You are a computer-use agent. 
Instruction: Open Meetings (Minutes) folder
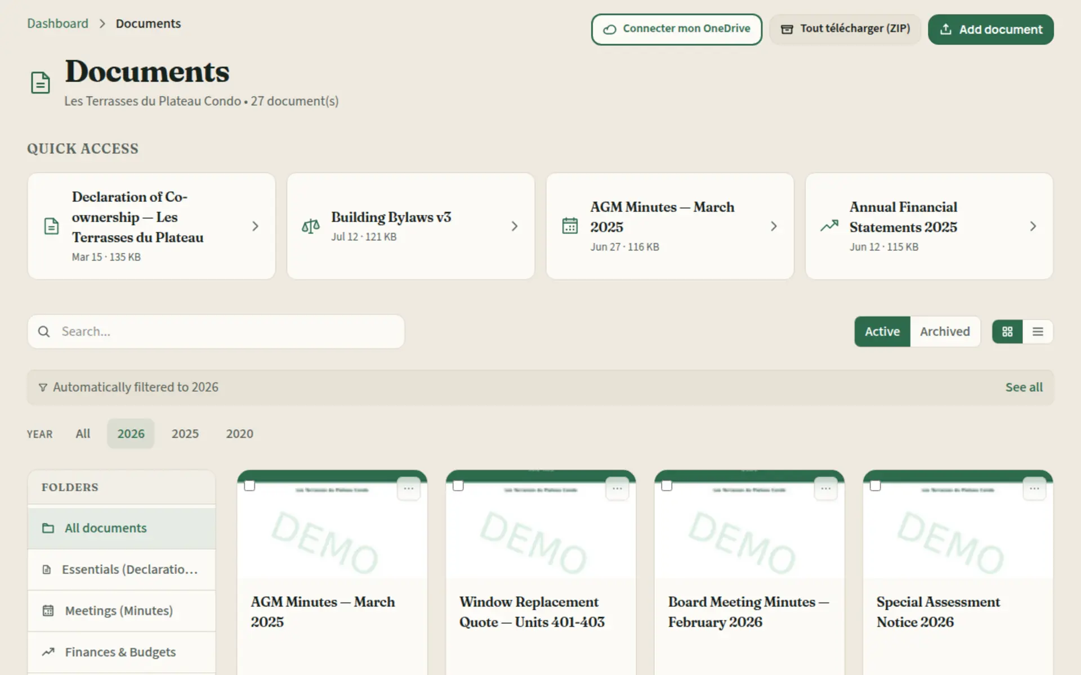pyautogui.click(x=122, y=611)
